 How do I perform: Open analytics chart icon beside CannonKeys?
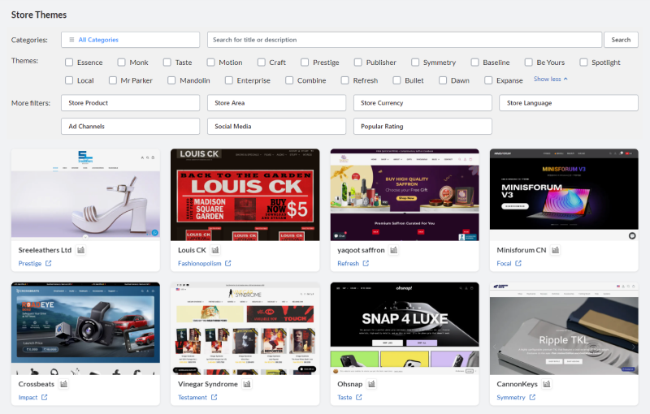(x=547, y=384)
